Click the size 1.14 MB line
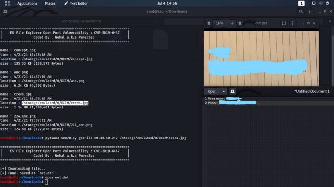The width and height of the screenshot is (334, 187). [31, 108]
